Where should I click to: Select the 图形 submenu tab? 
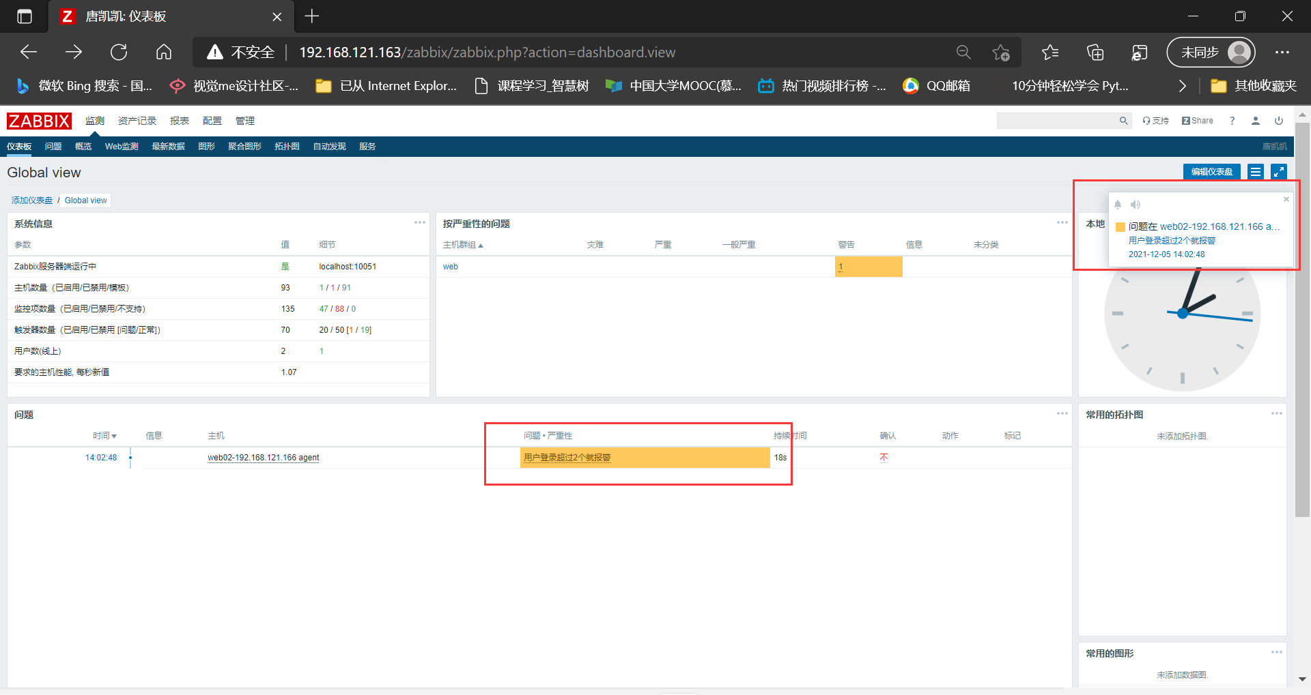207,147
